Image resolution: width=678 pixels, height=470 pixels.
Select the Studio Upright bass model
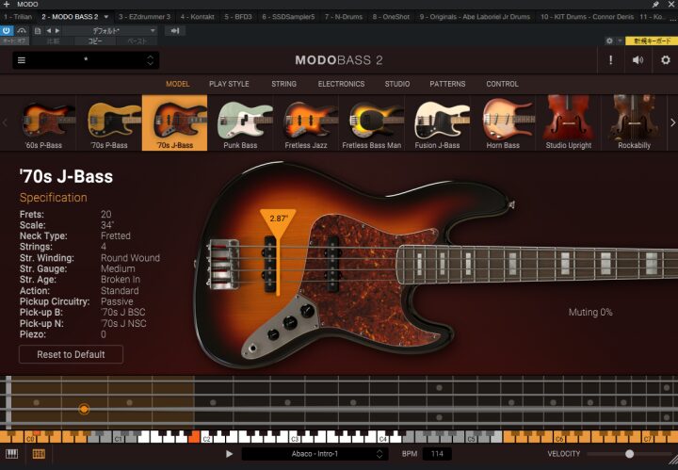[568, 122]
